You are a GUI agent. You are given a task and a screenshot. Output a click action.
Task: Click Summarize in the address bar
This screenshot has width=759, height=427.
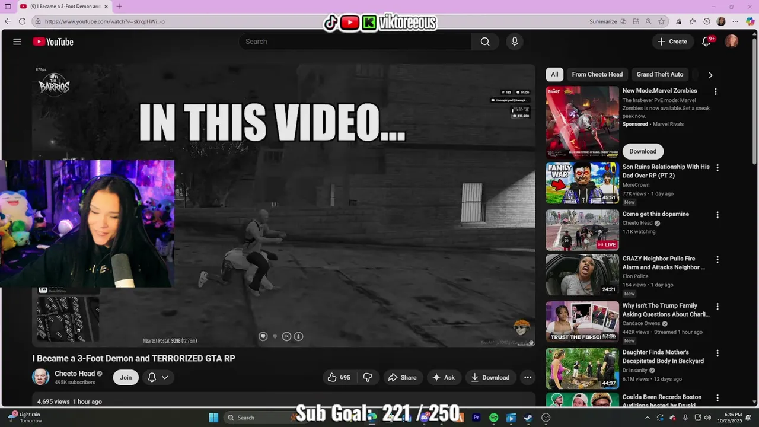pos(603,21)
